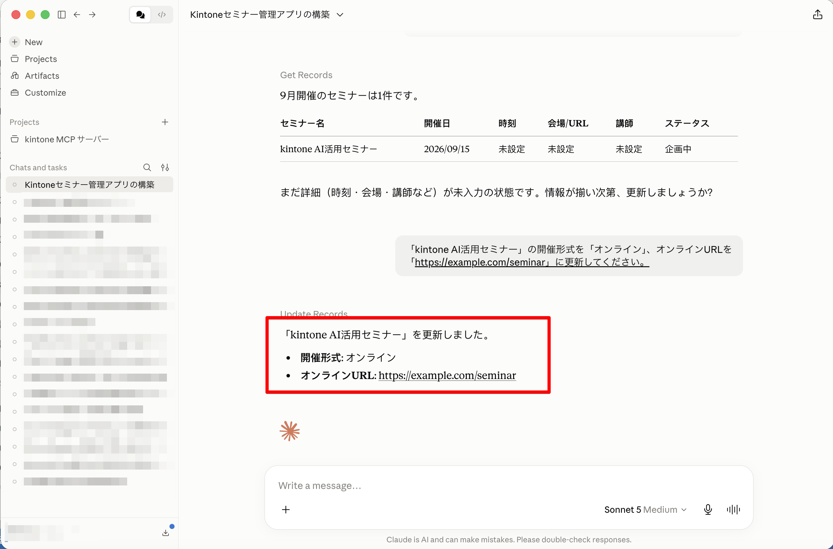Open the attachment plus button in composer
The width and height of the screenshot is (833, 549).
[286, 509]
